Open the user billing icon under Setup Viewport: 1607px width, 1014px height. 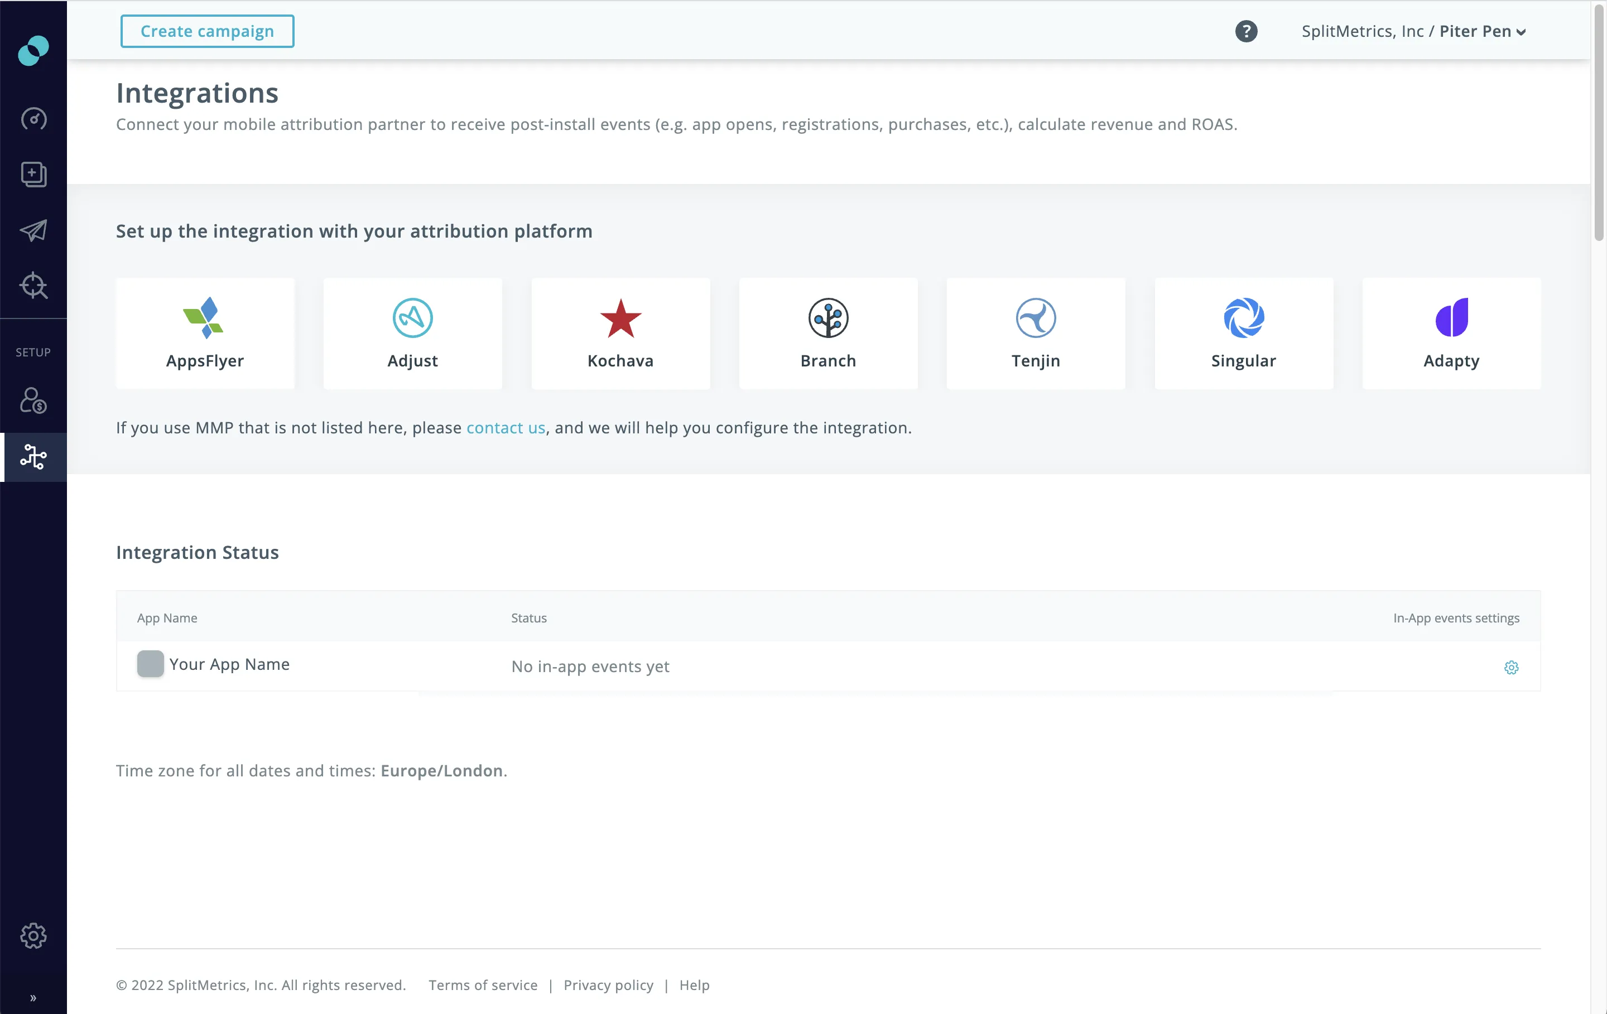33,401
